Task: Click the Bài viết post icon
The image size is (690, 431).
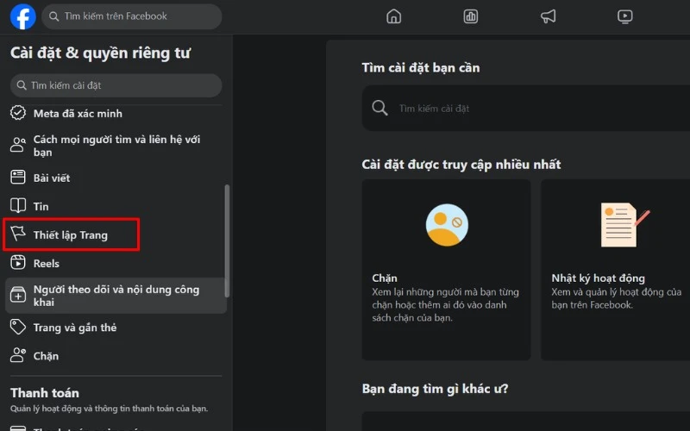Action: coord(18,178)
